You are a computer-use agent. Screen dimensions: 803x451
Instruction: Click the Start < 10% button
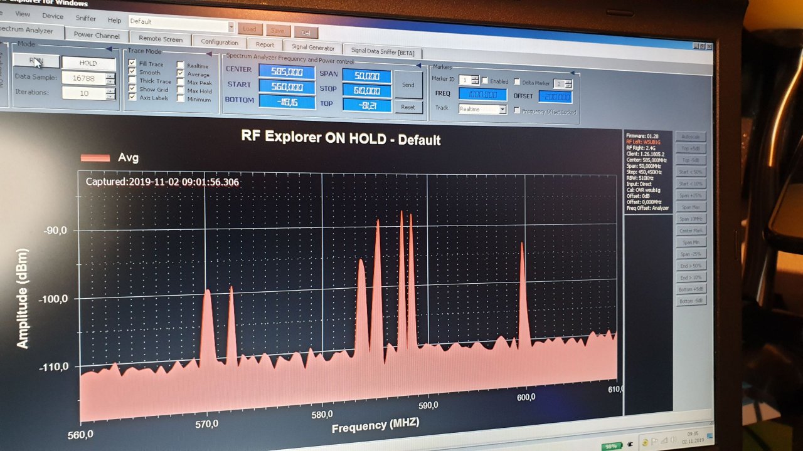(691, 184)
